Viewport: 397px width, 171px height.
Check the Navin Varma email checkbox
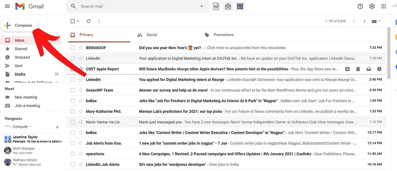point(72,122)
